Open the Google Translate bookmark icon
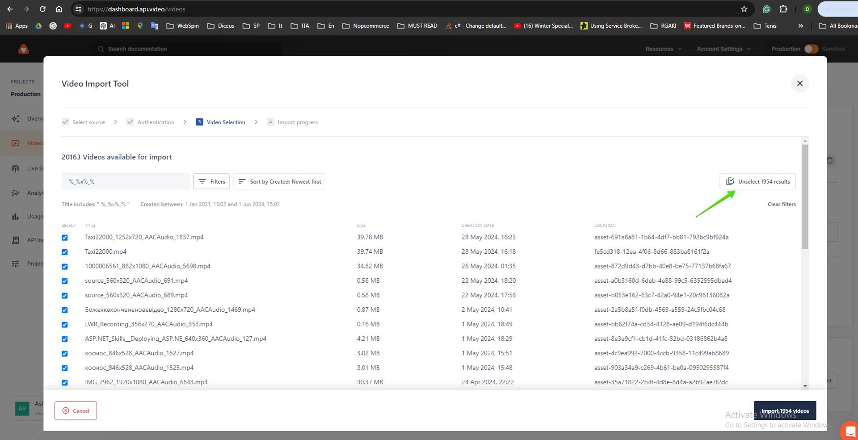Screen dimensions: 858x440 click(x=155, y=26)
